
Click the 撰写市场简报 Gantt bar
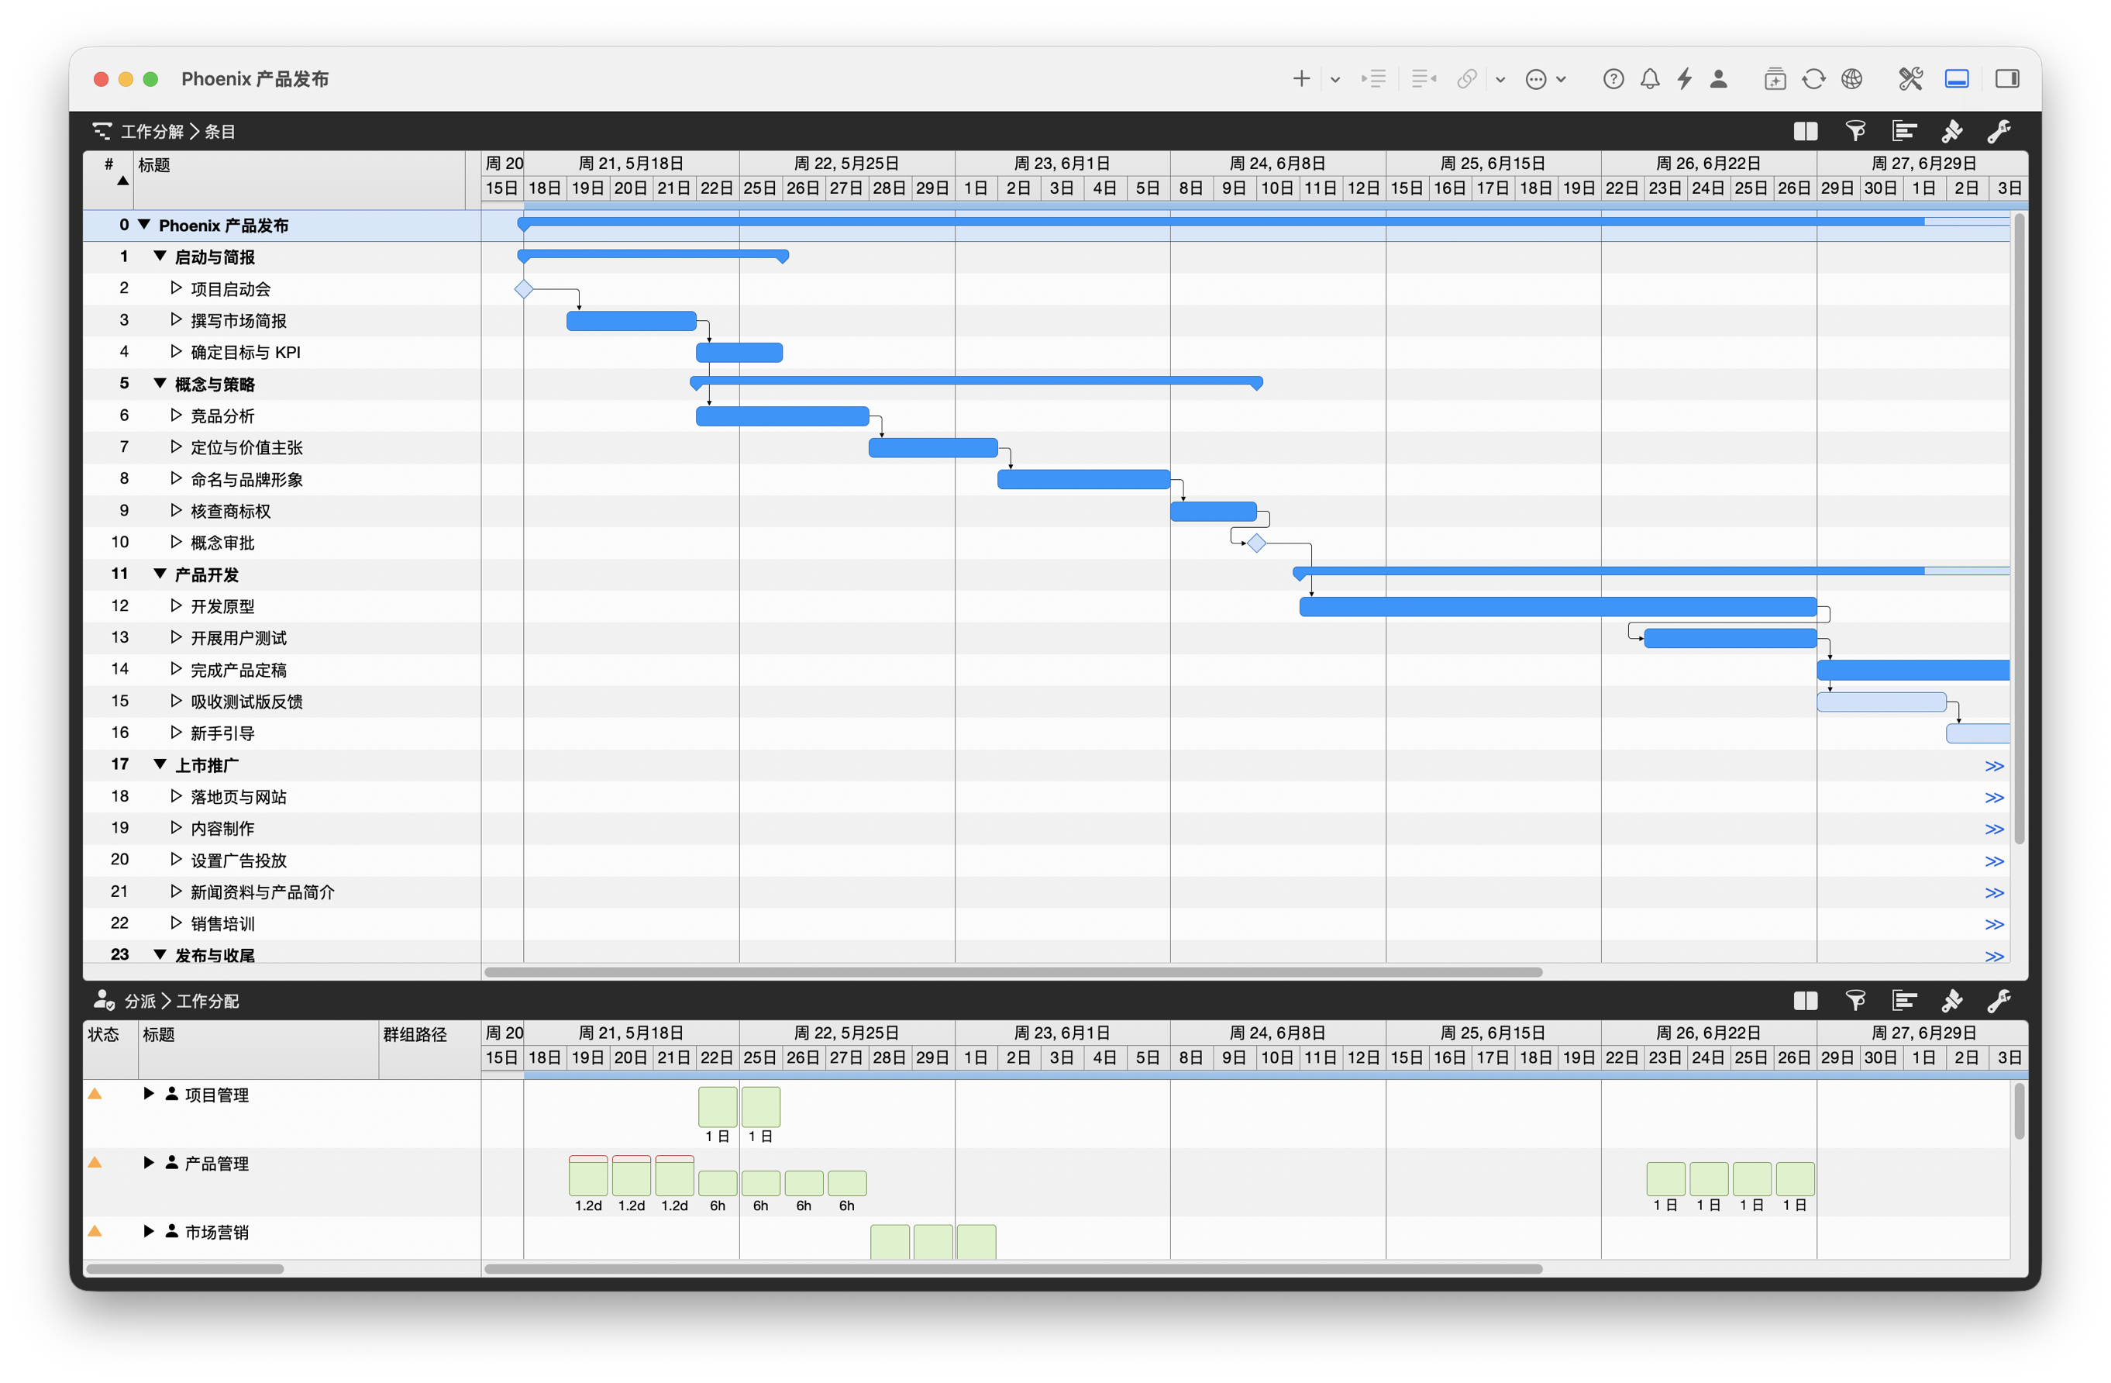[x=632, y=320]
